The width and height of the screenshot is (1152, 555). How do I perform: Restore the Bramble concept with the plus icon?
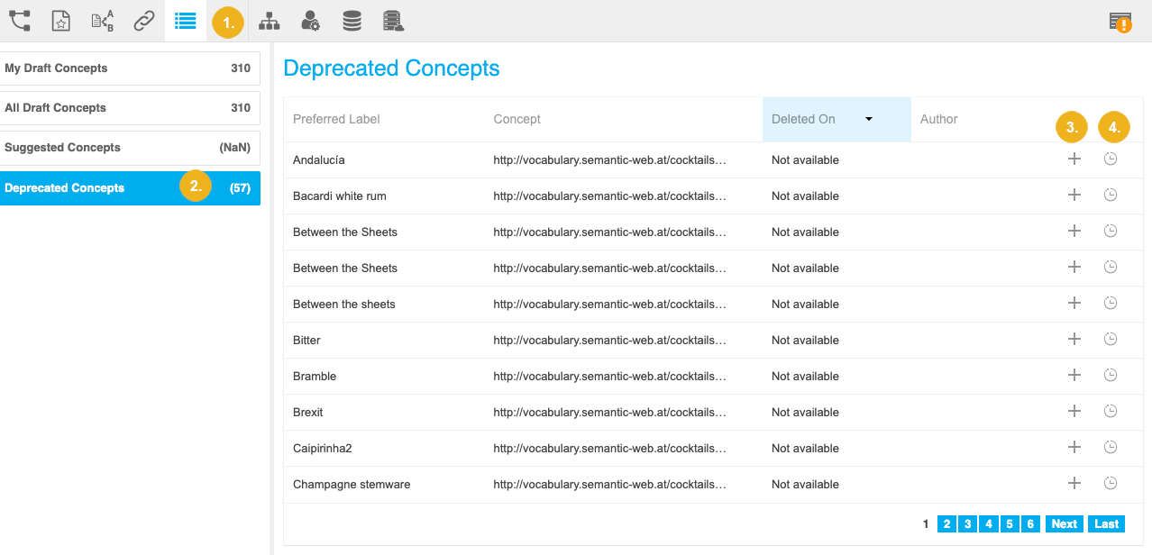point(1074,375)
